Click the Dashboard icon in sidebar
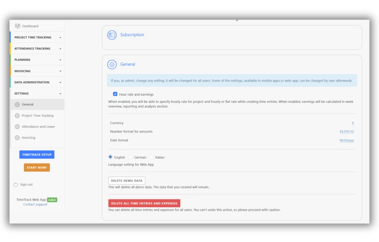379x242 pixels. pyautogui.click(x=17, y=26)
